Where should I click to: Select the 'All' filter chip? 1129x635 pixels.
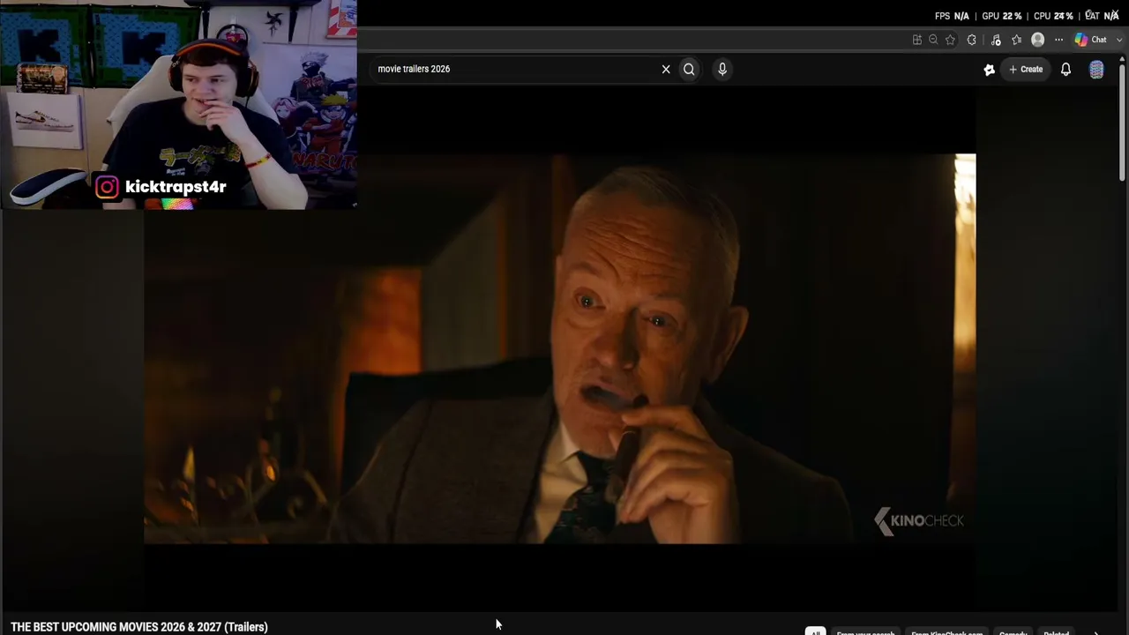(x=815, y=632)
